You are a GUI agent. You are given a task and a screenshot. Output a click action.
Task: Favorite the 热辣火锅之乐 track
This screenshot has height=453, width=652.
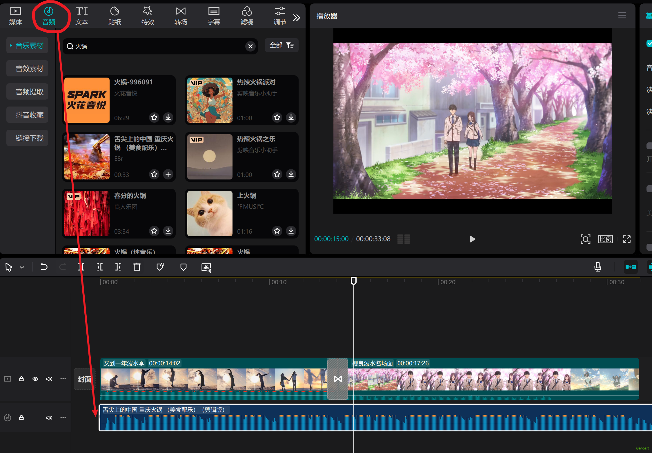pos(277,174)
